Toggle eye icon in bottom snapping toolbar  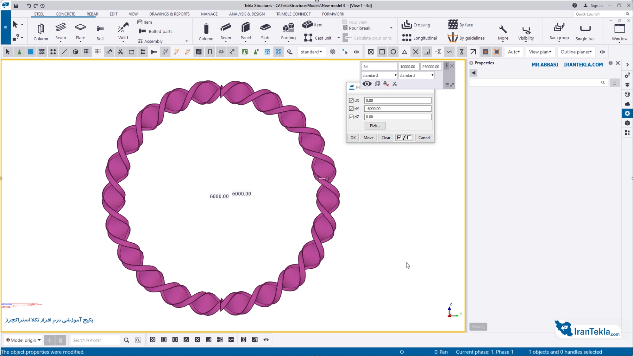click(x=266, y=340)
